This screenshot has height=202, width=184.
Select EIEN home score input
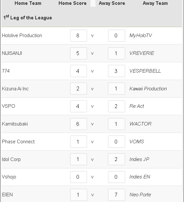coord(79,195)
